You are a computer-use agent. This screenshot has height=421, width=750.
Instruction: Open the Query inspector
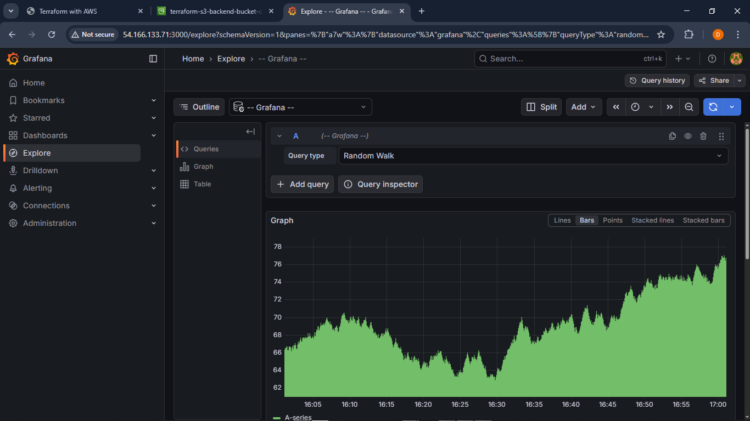[380, 184]
